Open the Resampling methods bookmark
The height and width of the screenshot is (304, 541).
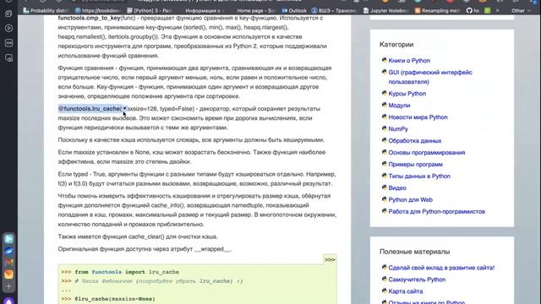tap(437, 11)
